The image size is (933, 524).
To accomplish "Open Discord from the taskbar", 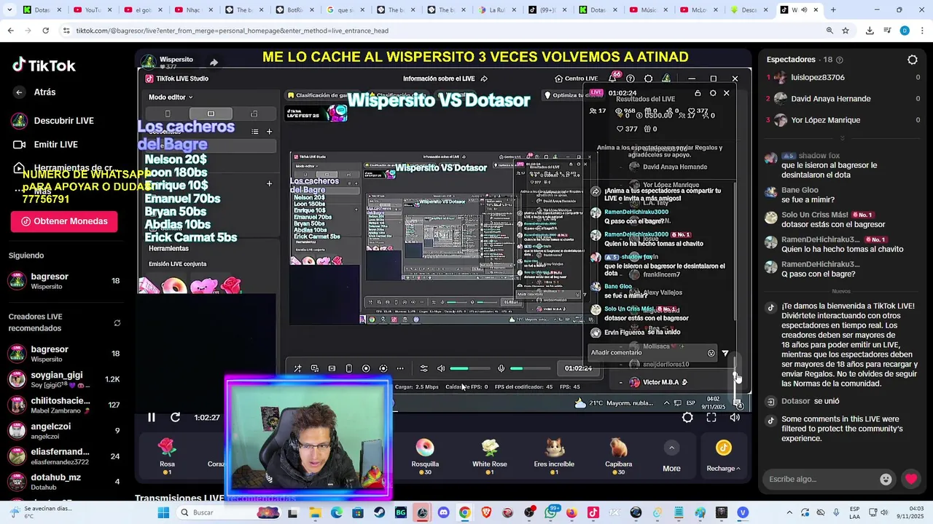I will click(443, 512).
